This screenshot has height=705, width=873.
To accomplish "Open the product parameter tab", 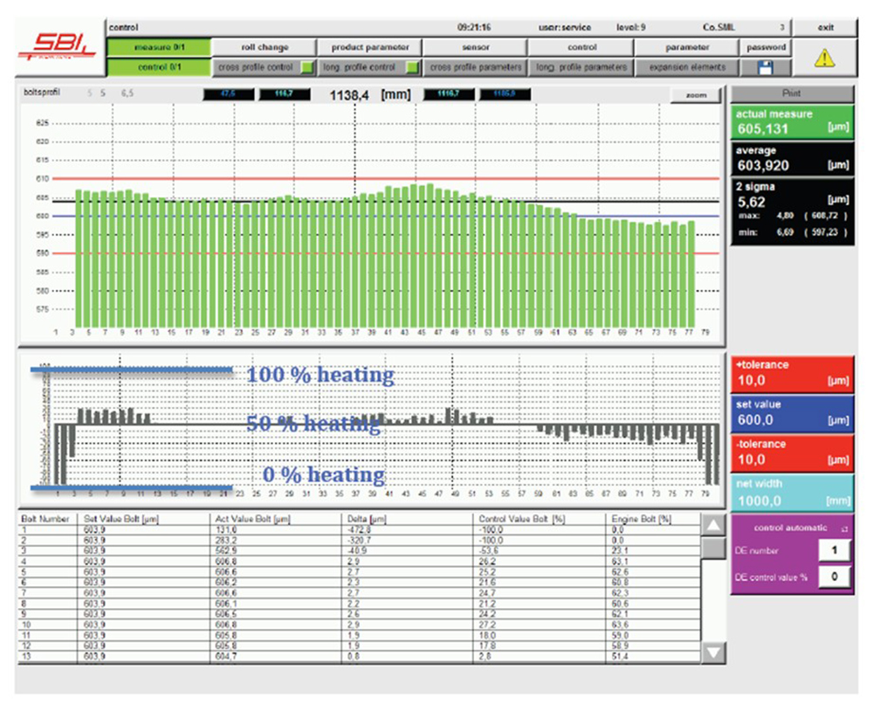I will click(369, 47).
